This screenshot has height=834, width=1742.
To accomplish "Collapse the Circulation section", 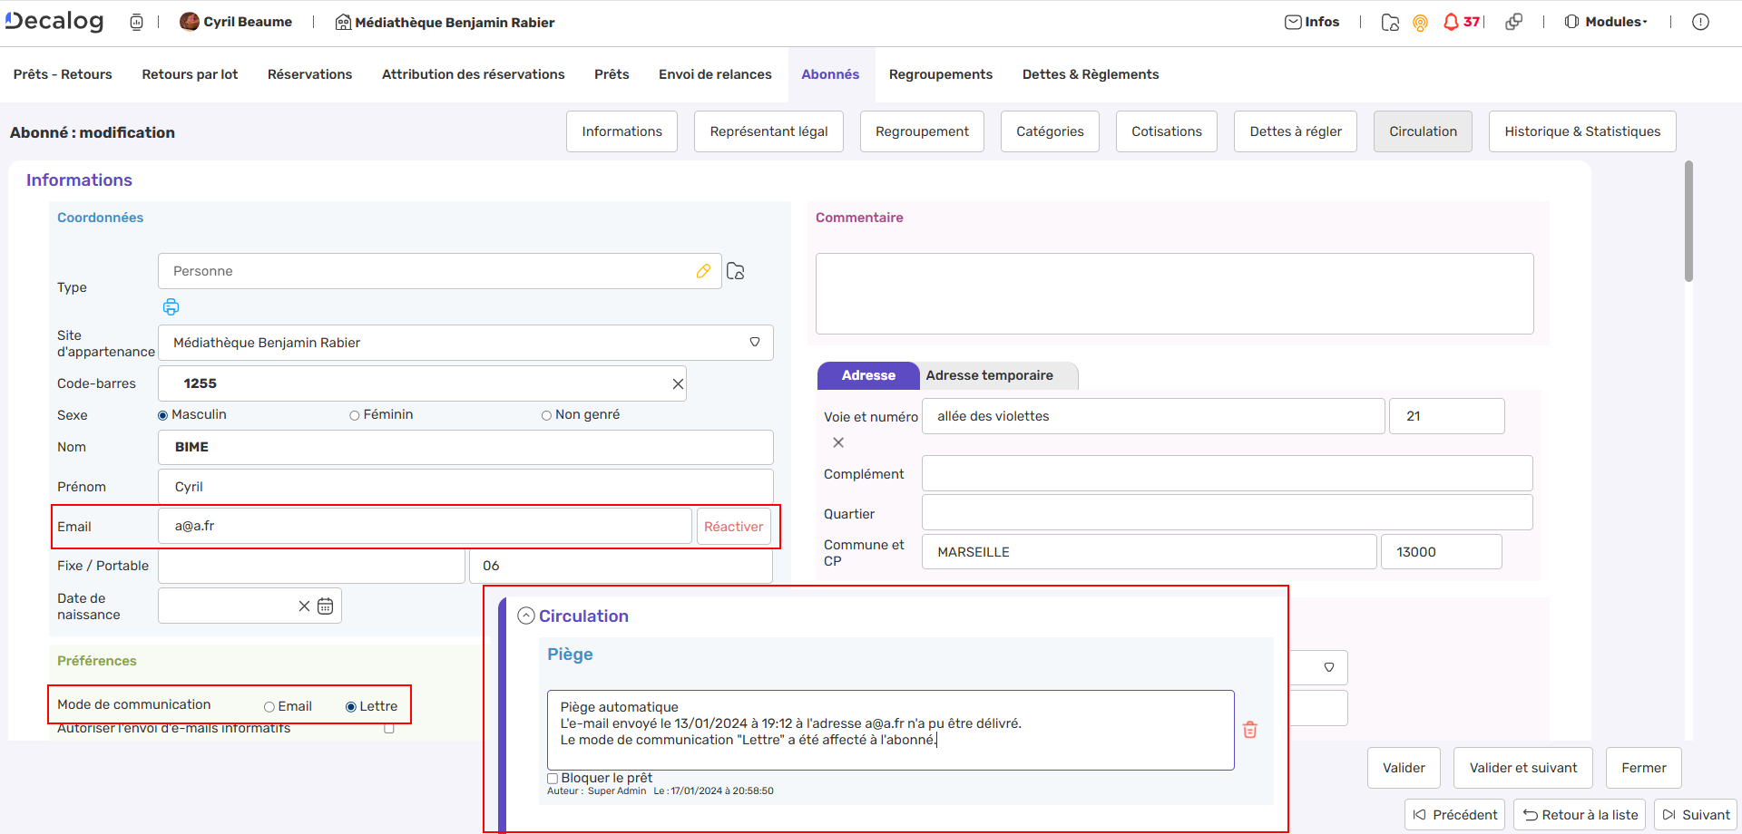I will pos(526,616).
